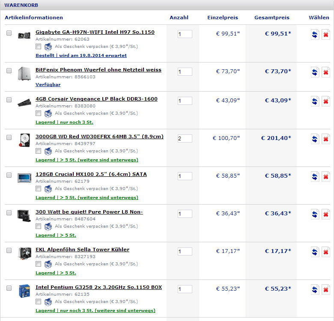Delete 4GB Corsair Vengeance item
The height and width of the screenshot is (321, 334).
point(326,101)
